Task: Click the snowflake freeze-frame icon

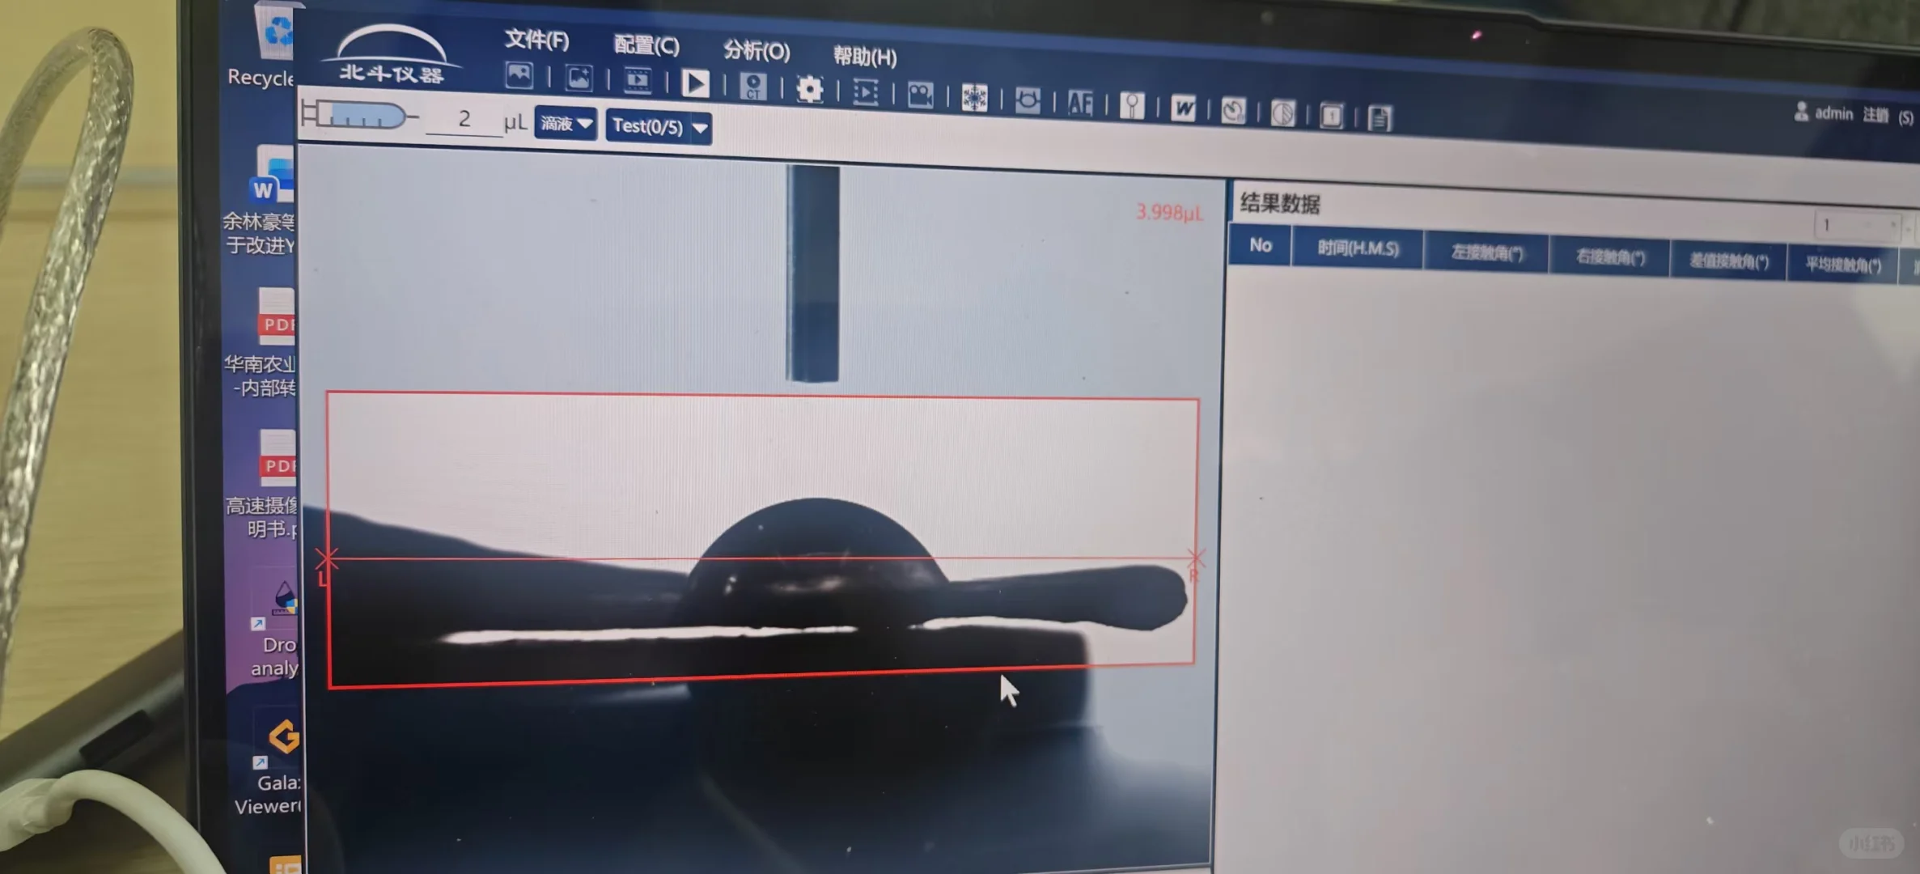Action: pyautogui.click(x=974, y=98)
